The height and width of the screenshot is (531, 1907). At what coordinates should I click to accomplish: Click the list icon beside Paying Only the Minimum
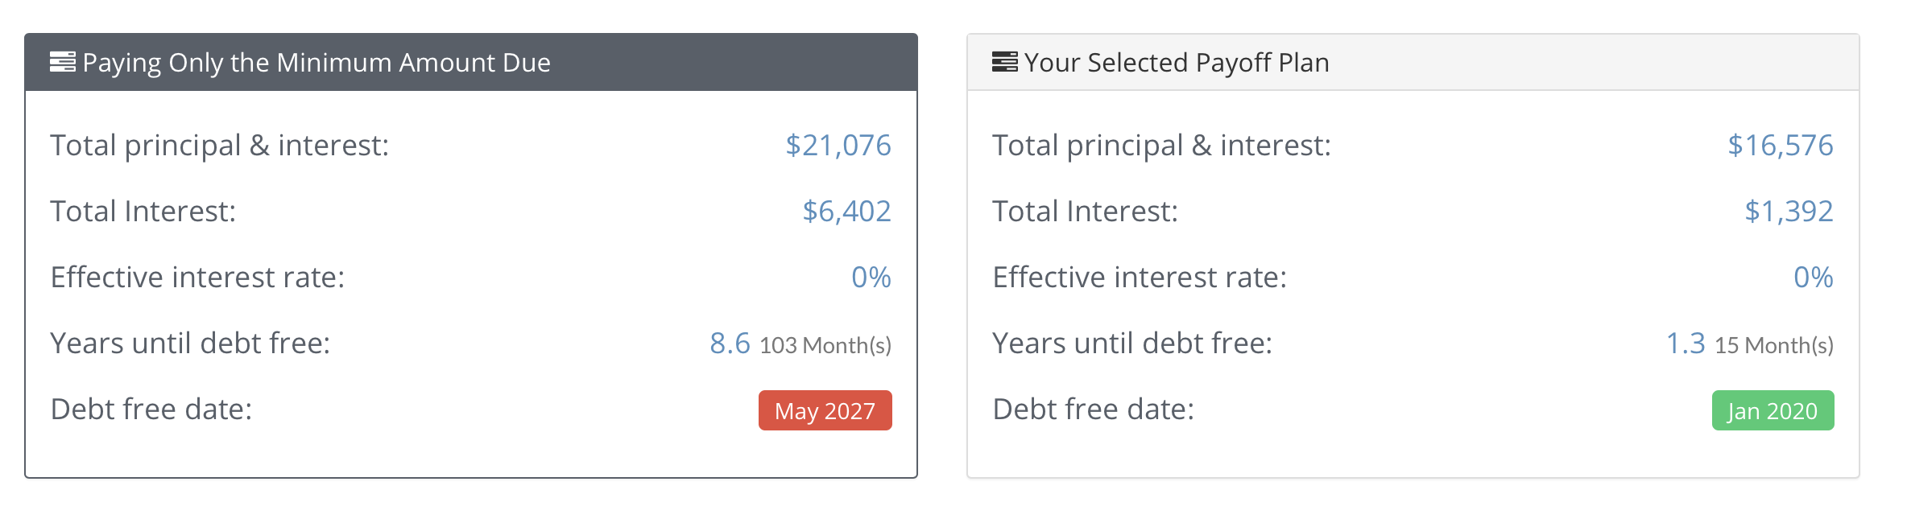click(63, 62)
